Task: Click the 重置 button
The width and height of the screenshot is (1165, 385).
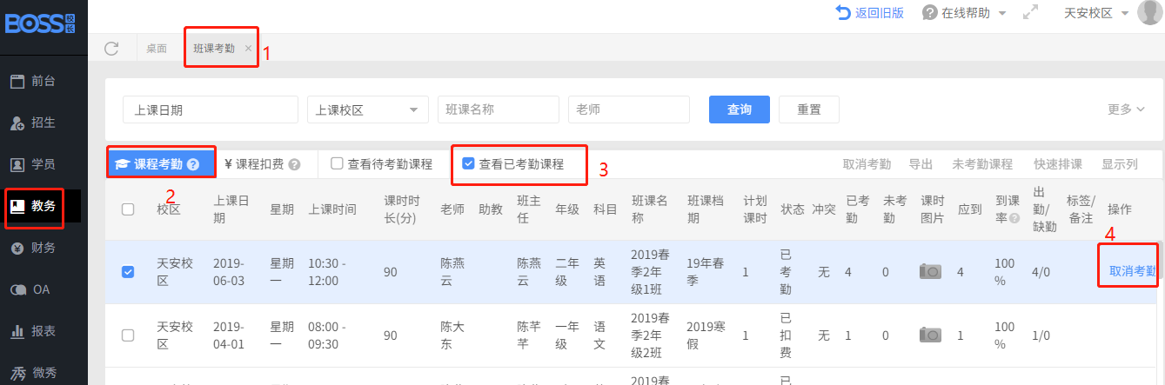Action: coord(809,110)
